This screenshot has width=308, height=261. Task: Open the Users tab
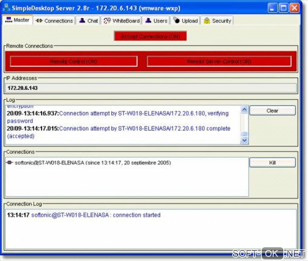[156, 21]
